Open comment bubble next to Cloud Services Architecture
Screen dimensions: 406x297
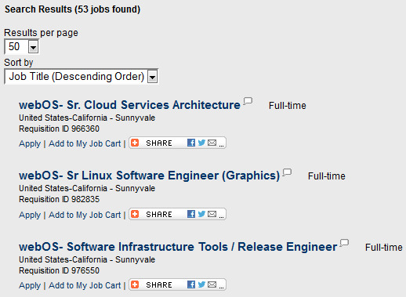click(248, 101)
